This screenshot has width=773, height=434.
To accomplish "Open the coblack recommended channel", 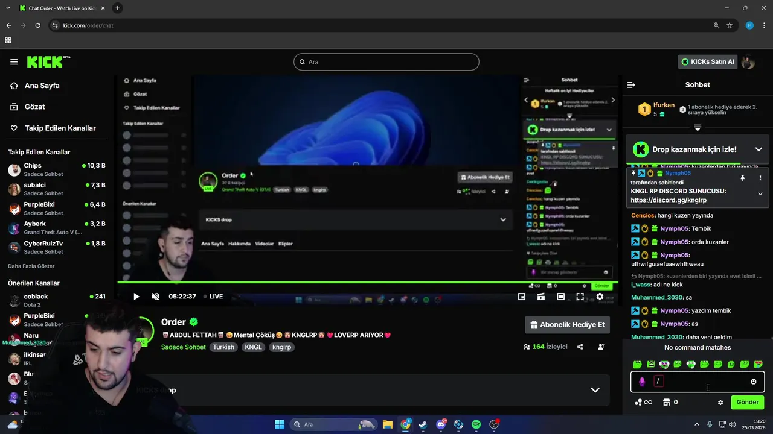I will [x=57, y=300].
